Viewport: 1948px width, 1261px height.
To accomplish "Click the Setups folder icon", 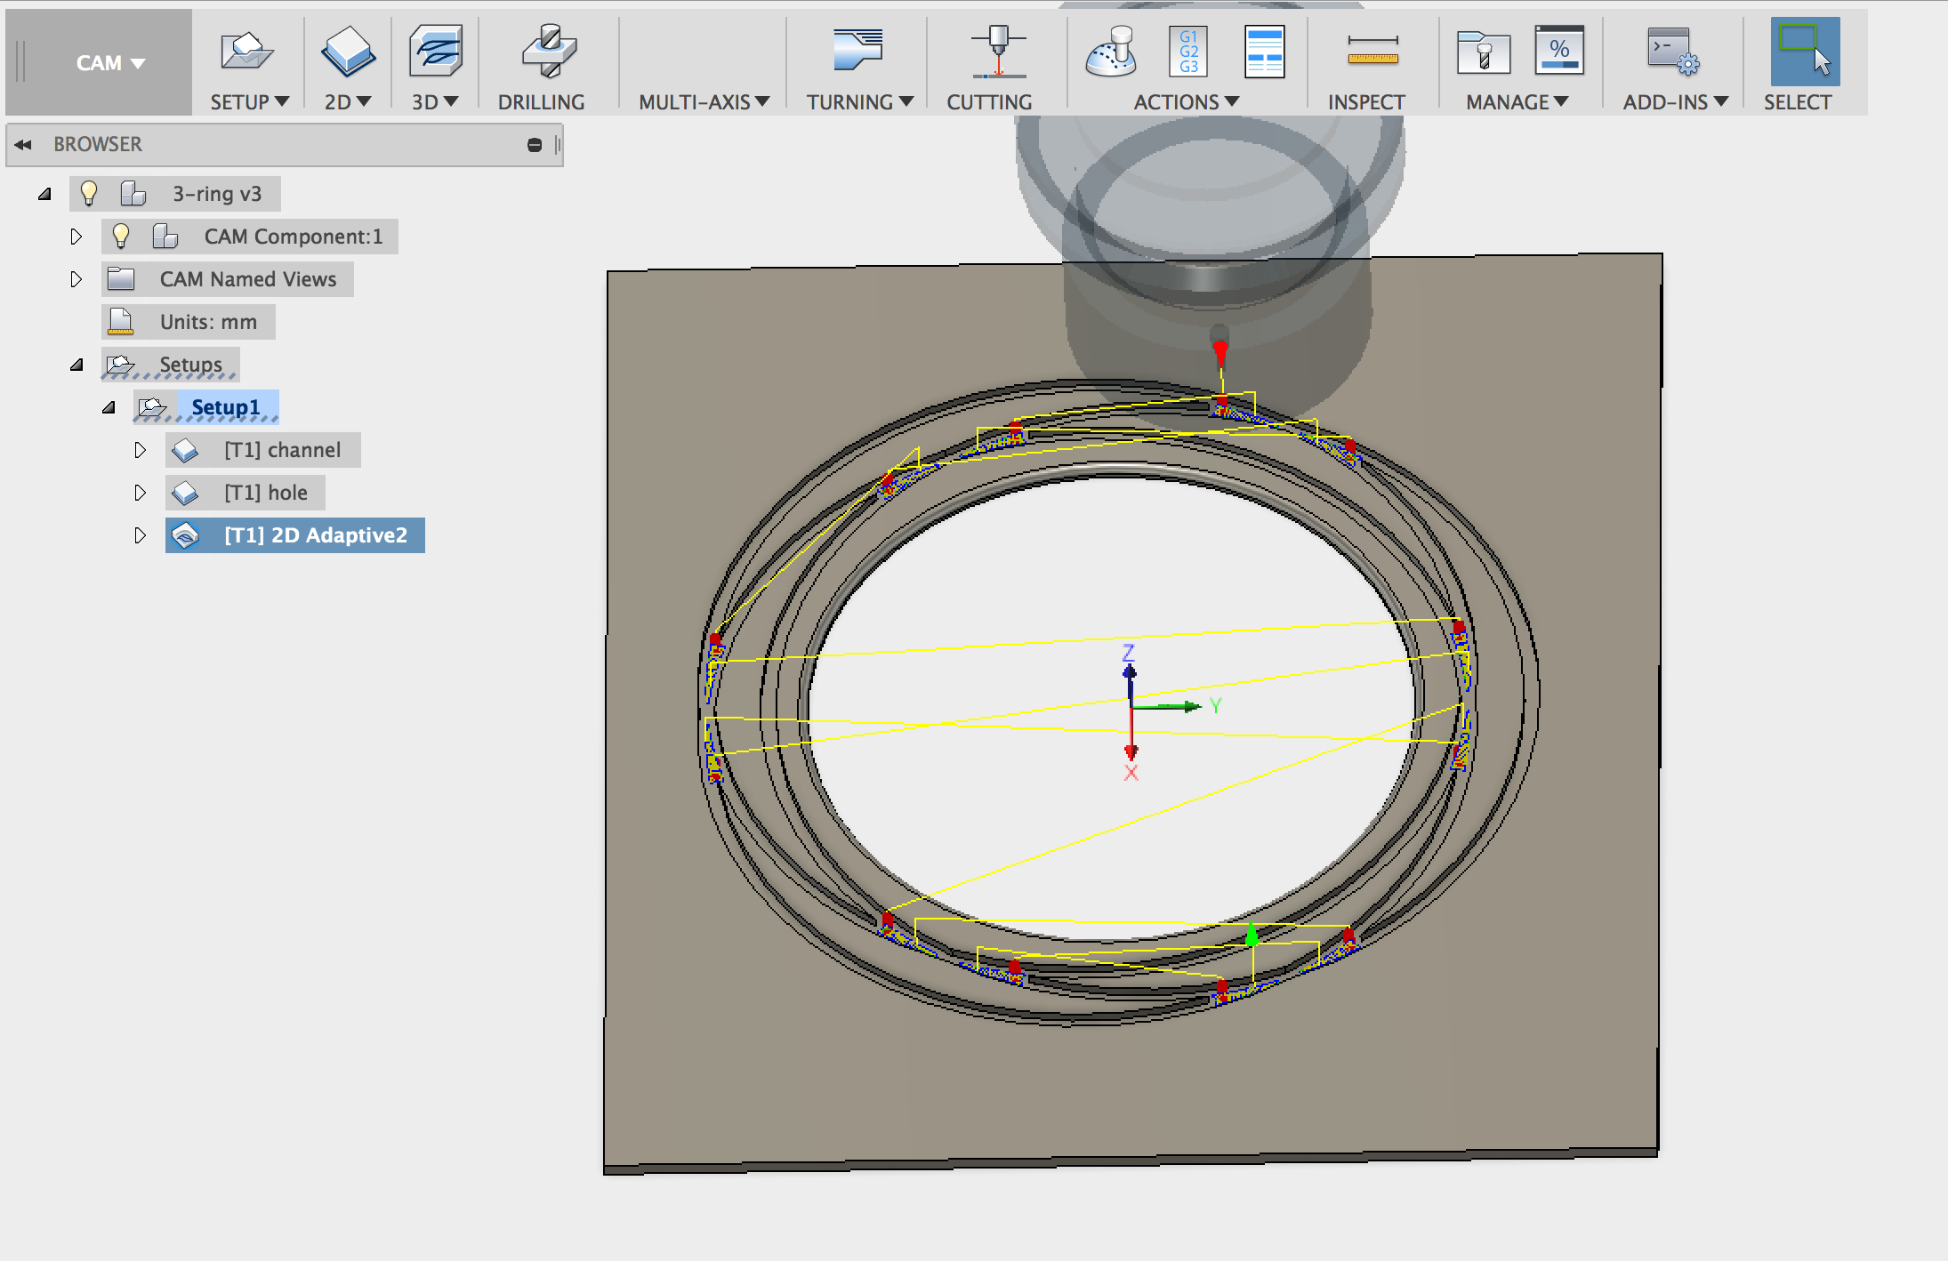I will coord(120,365).
